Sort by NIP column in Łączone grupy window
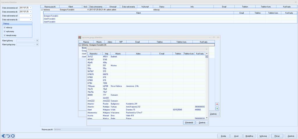The image size is (298, 139). 120,42
